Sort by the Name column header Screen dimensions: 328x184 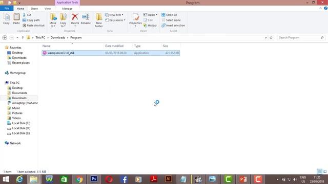[72, 46]
